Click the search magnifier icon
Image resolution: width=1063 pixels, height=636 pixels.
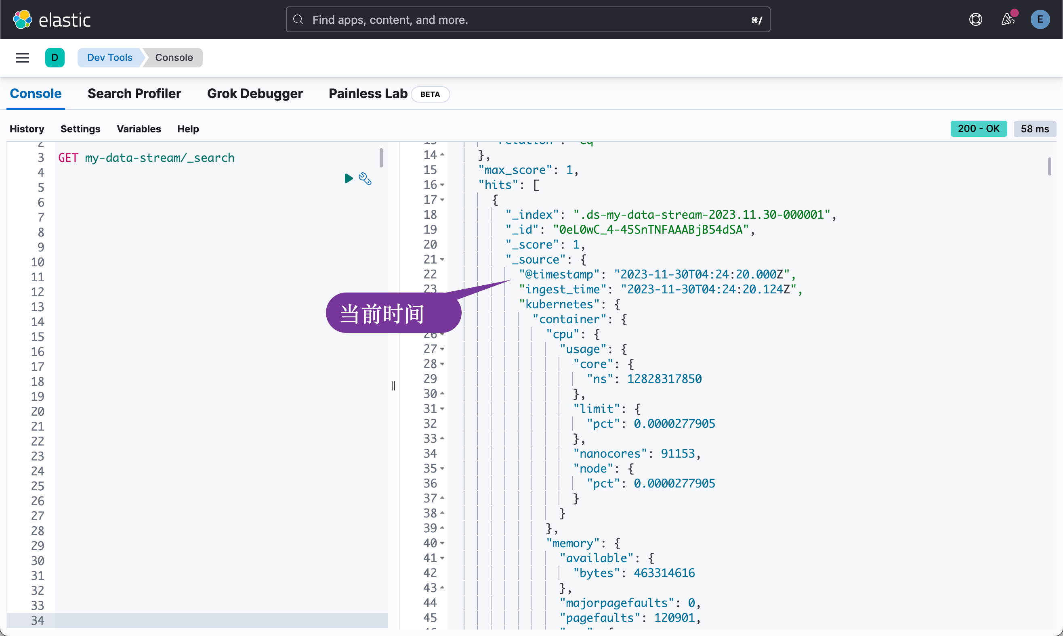(x=298, y=19)
